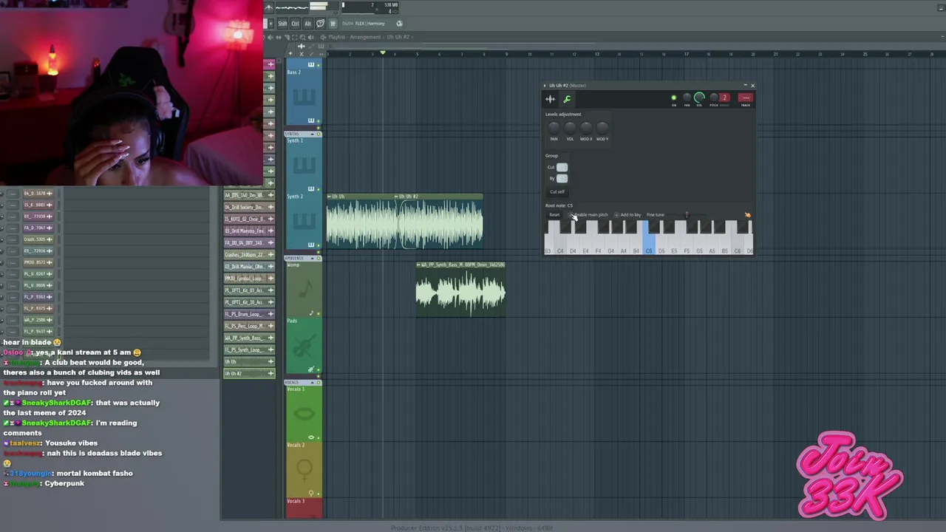Adjust the channel PAN knob in the header
The width and height of the screenshot is (946, 532).
pyautogui.click(x=687, y=98)
